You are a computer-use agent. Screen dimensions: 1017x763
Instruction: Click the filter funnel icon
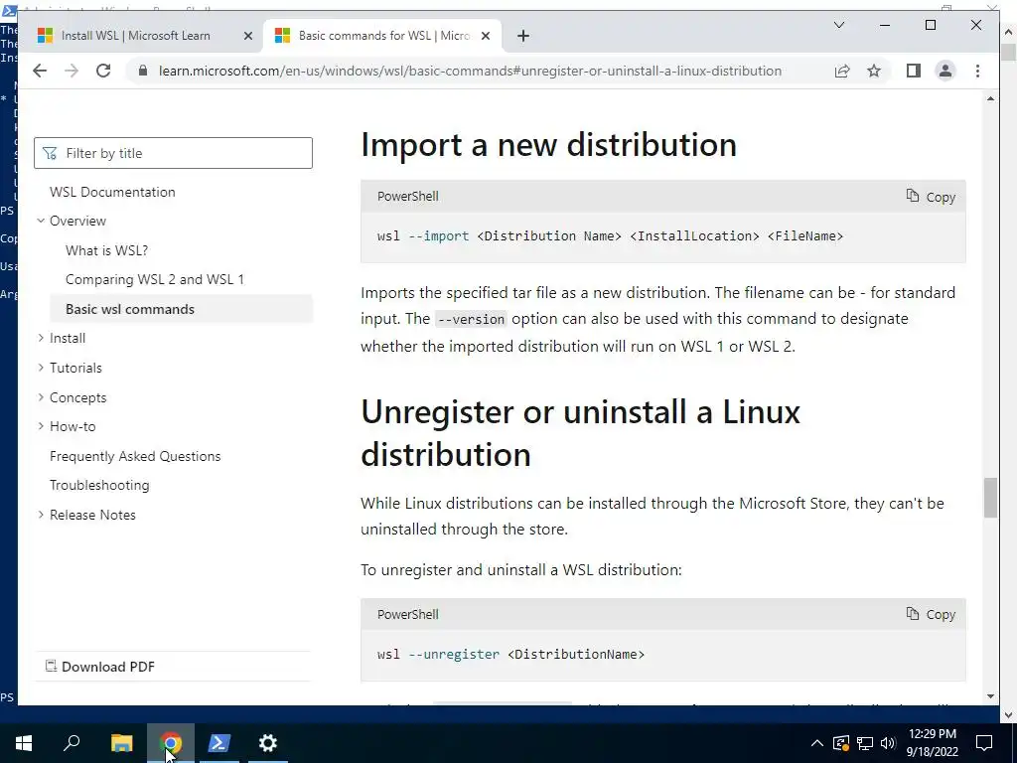(50, 153)
